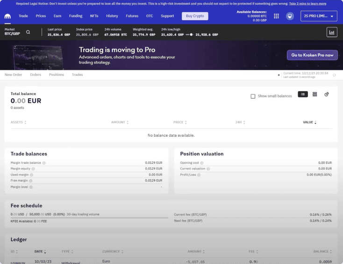Open the apps grid icon

click(x=276, y=16)
